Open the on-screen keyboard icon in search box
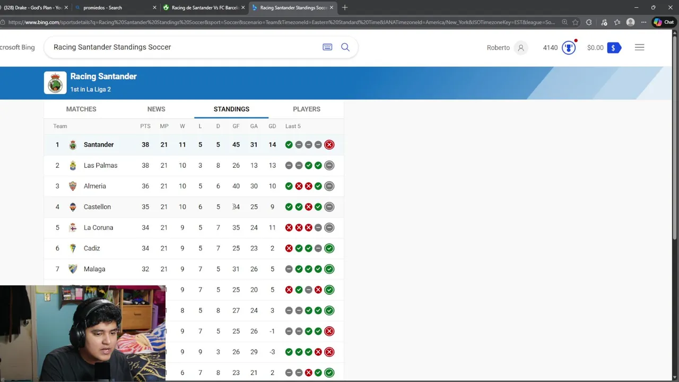The height and width of the screenshot is (382, 679). coord(327,47)
